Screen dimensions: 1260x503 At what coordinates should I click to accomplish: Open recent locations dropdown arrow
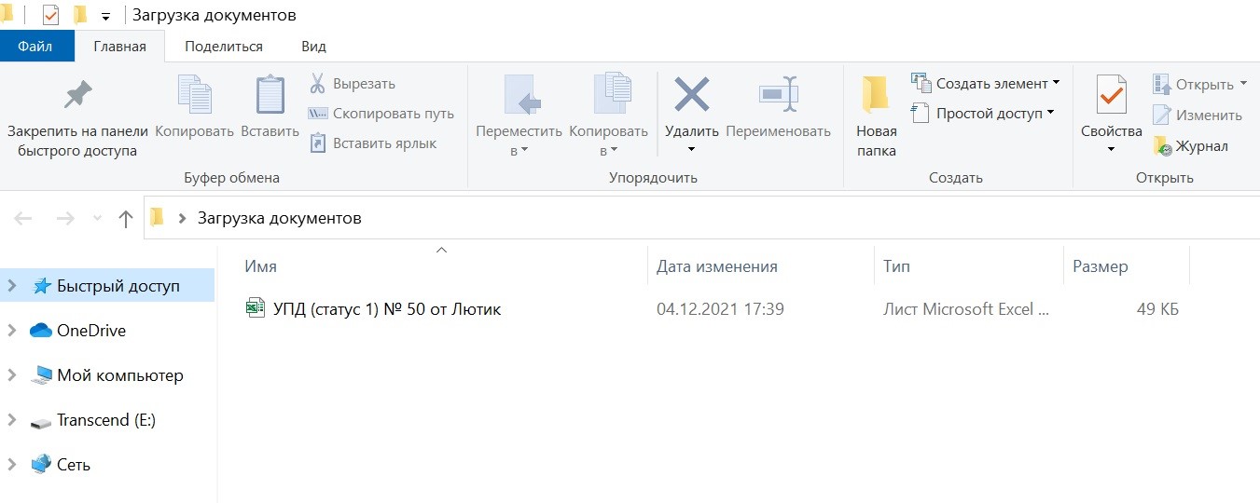pyautogui.click(x=97, y=218)
